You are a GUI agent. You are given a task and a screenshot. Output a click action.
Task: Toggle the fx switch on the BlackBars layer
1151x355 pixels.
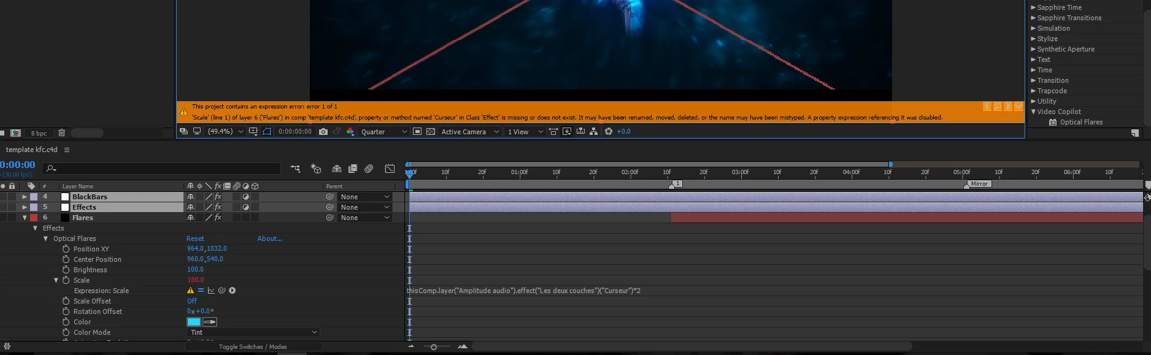(218, 197)
